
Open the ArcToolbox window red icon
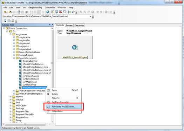61,12
